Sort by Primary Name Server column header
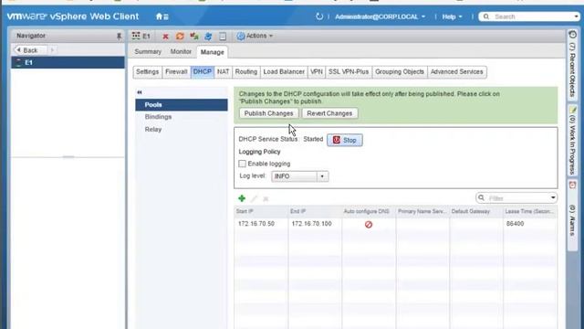The width and height of the screenshot is (584, 329). (x=422, y=211)
